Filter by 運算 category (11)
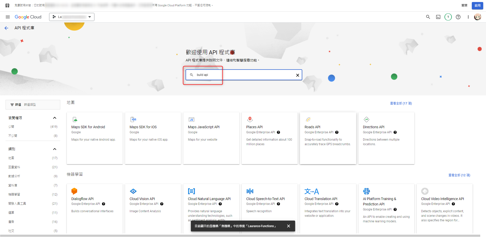 33,213
